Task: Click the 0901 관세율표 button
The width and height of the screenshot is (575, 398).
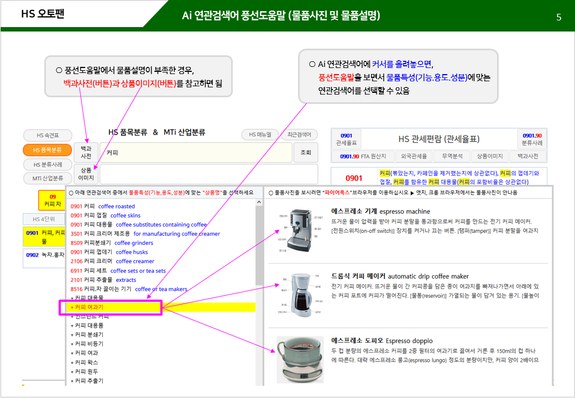Action: (346, 139)
